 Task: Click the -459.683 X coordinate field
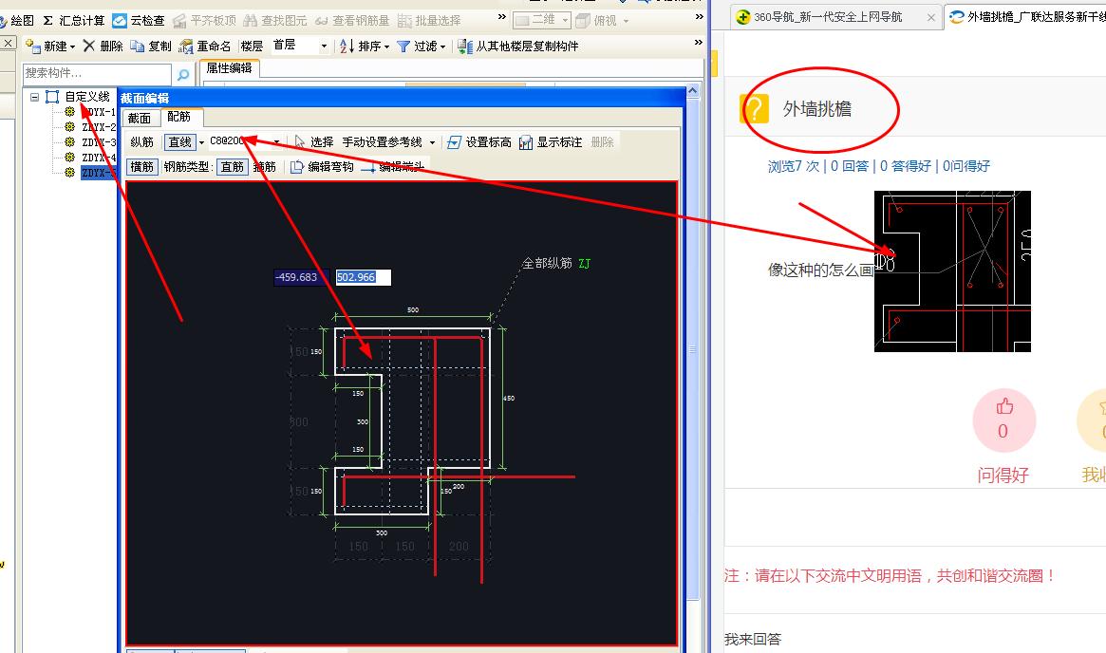(301, 277)
